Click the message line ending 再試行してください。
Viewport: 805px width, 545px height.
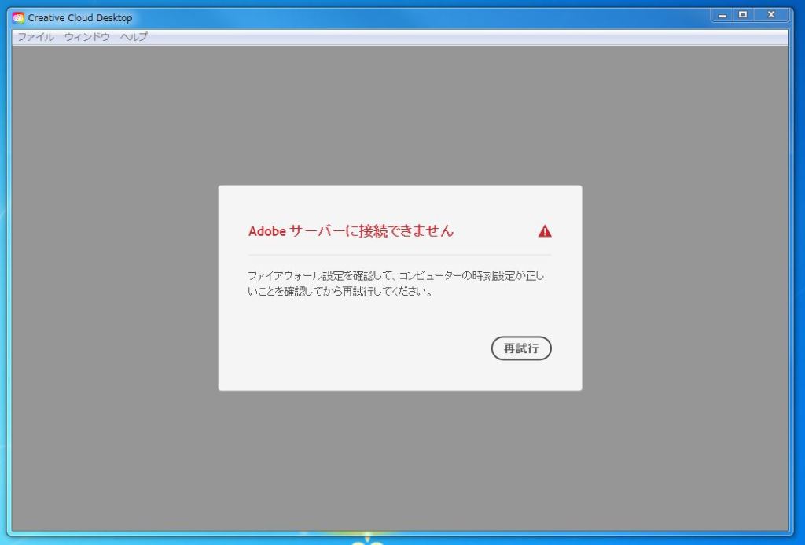340,293
